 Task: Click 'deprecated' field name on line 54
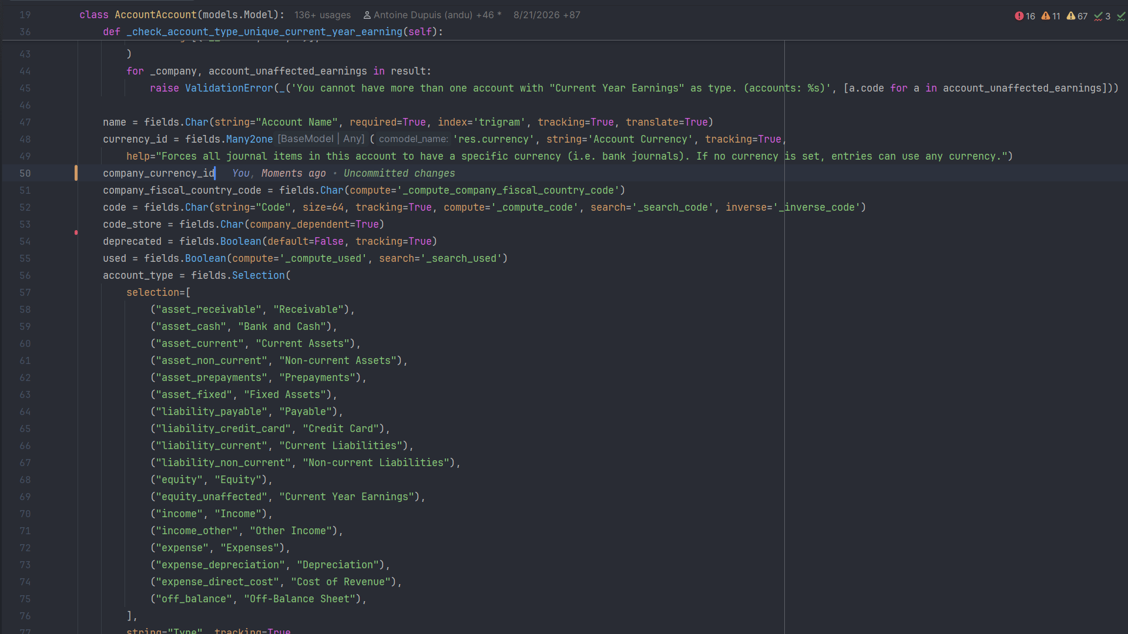(x=132, y=241)
